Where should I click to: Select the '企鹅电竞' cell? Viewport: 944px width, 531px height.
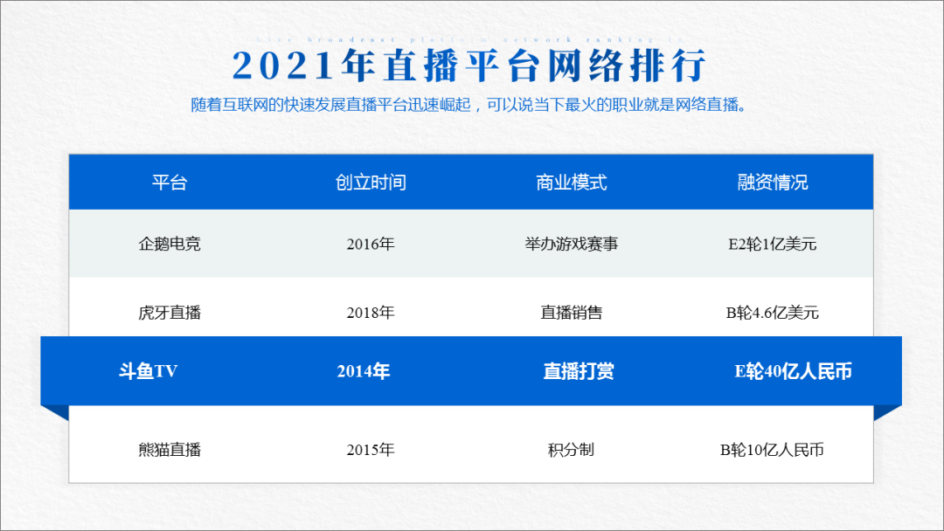(170, 244)
